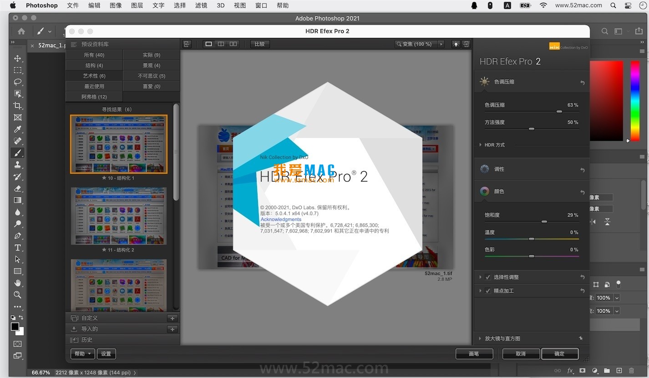Open the 图像 menu
The width and height of the screenshot is (649, 378).
pyautogui.click(x=116, y=5)
